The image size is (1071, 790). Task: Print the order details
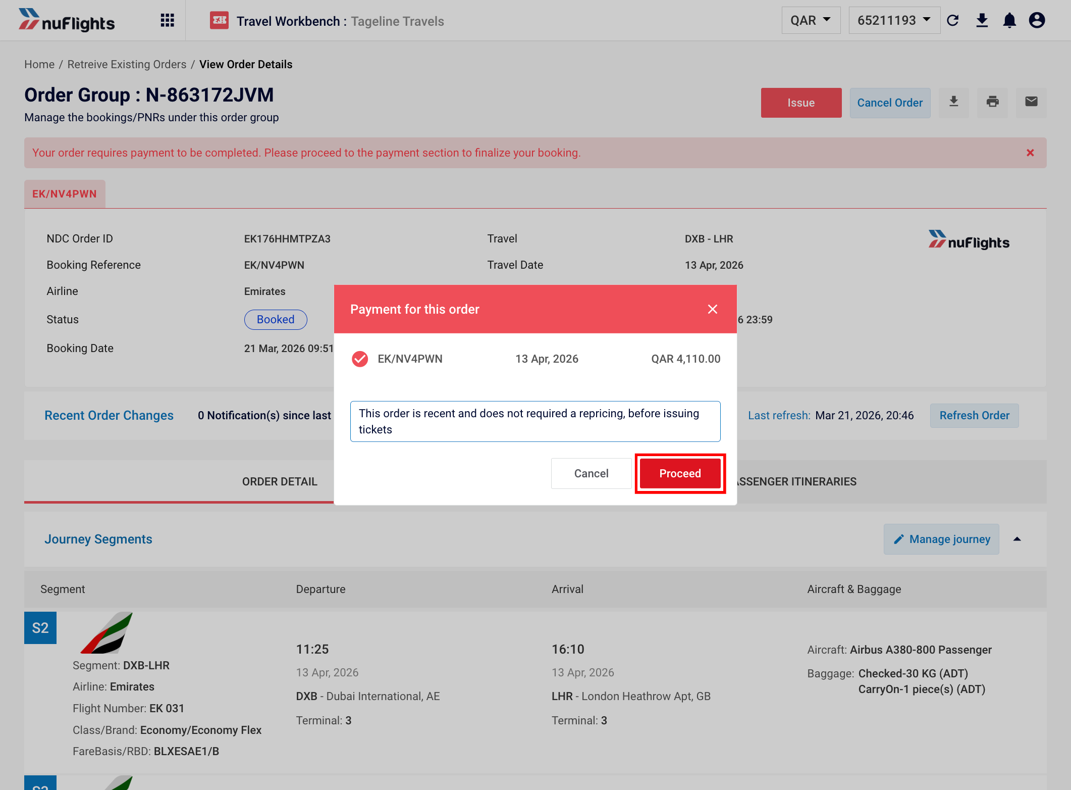coord(992,103)
